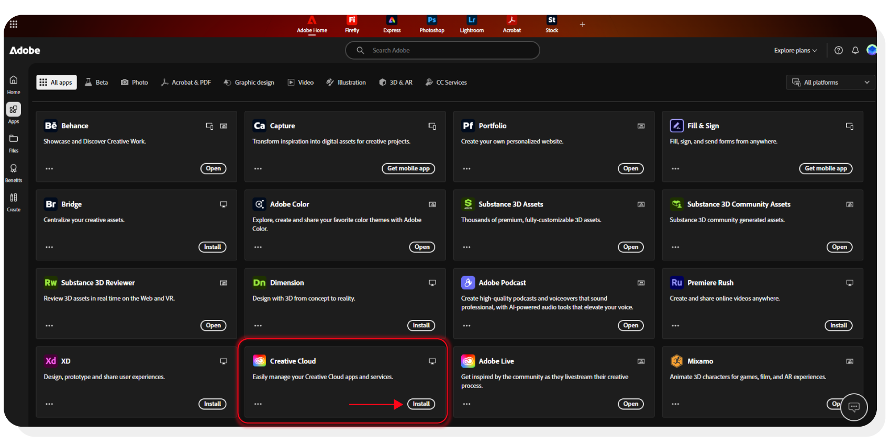Select the Acrobat & PDF filter tab

tap(186, 83)
